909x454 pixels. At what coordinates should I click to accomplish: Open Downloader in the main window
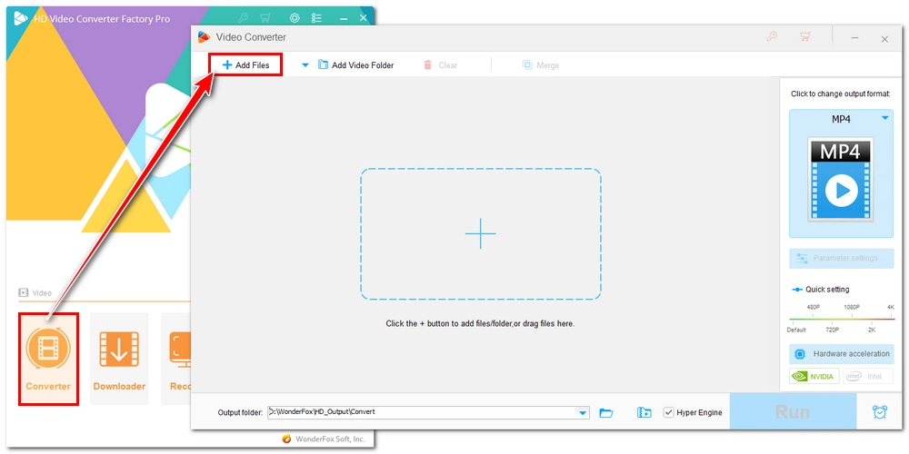click(119, 359)
